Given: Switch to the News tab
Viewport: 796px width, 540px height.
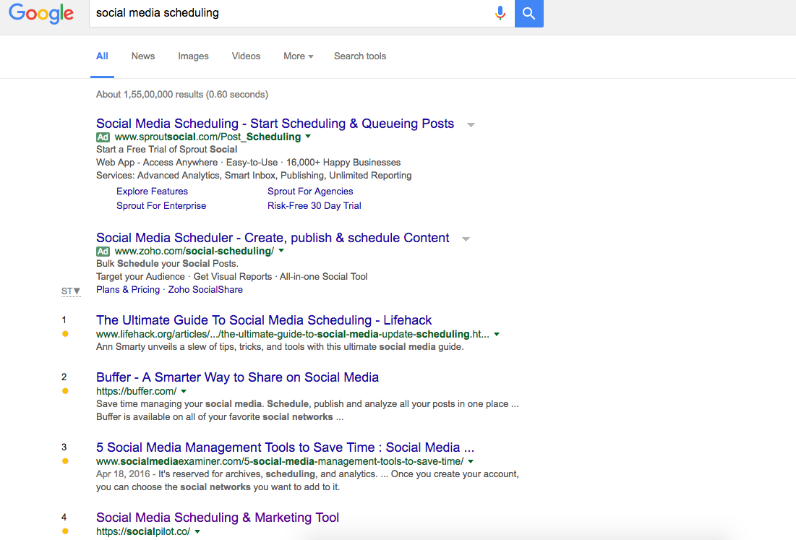Looking at the screenshot, I should [143, 56].
